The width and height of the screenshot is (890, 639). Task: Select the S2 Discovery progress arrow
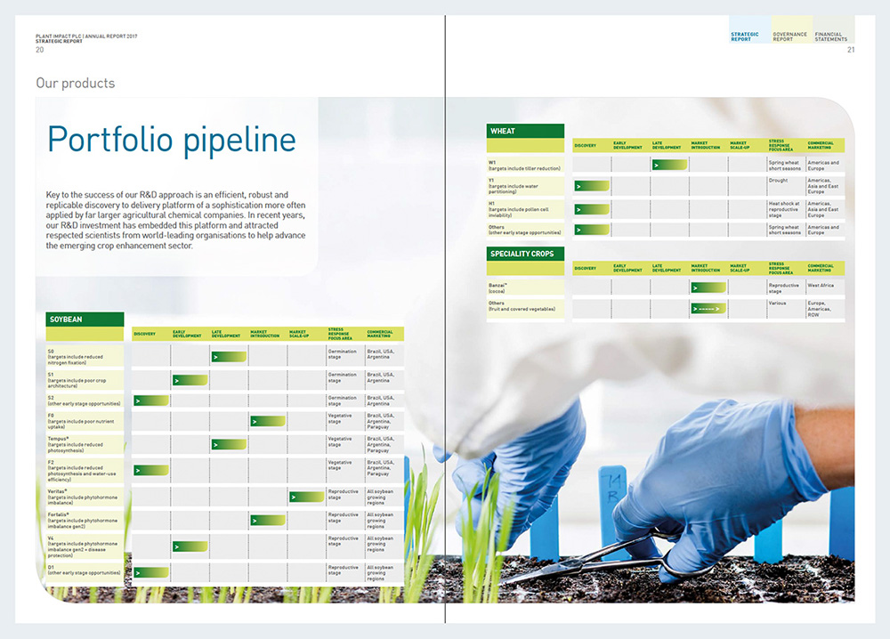click(x=151, y=400)
